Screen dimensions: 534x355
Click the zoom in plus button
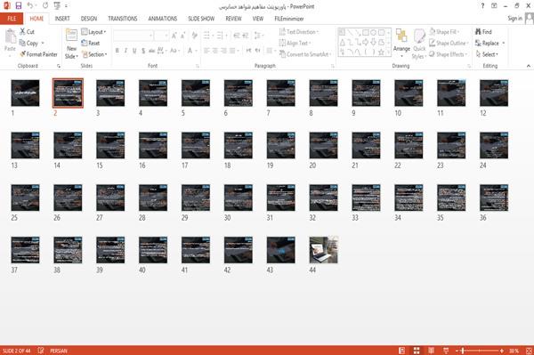[502, 351]
